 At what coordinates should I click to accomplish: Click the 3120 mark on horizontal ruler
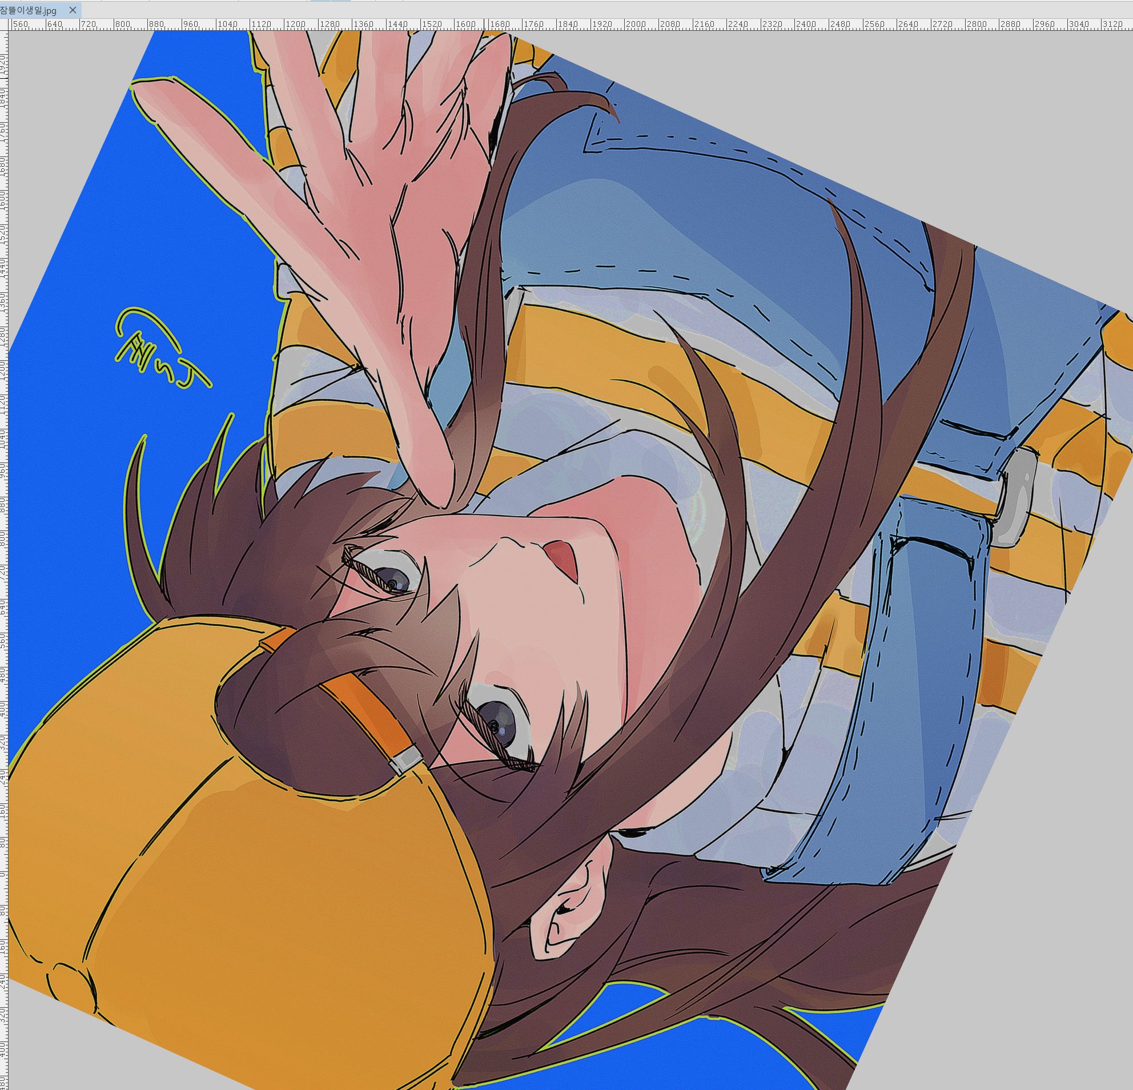(1112, 25)
